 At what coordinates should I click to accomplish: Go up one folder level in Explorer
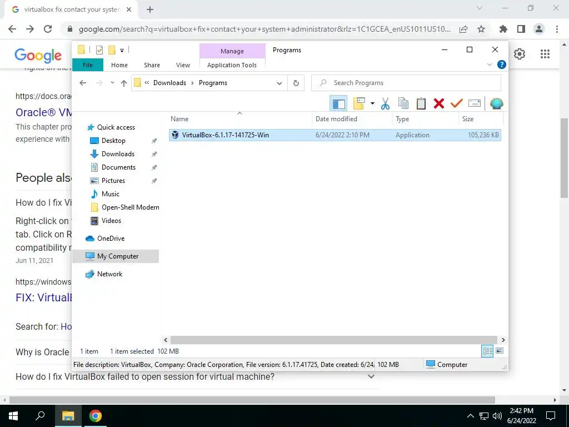point(124,83)
